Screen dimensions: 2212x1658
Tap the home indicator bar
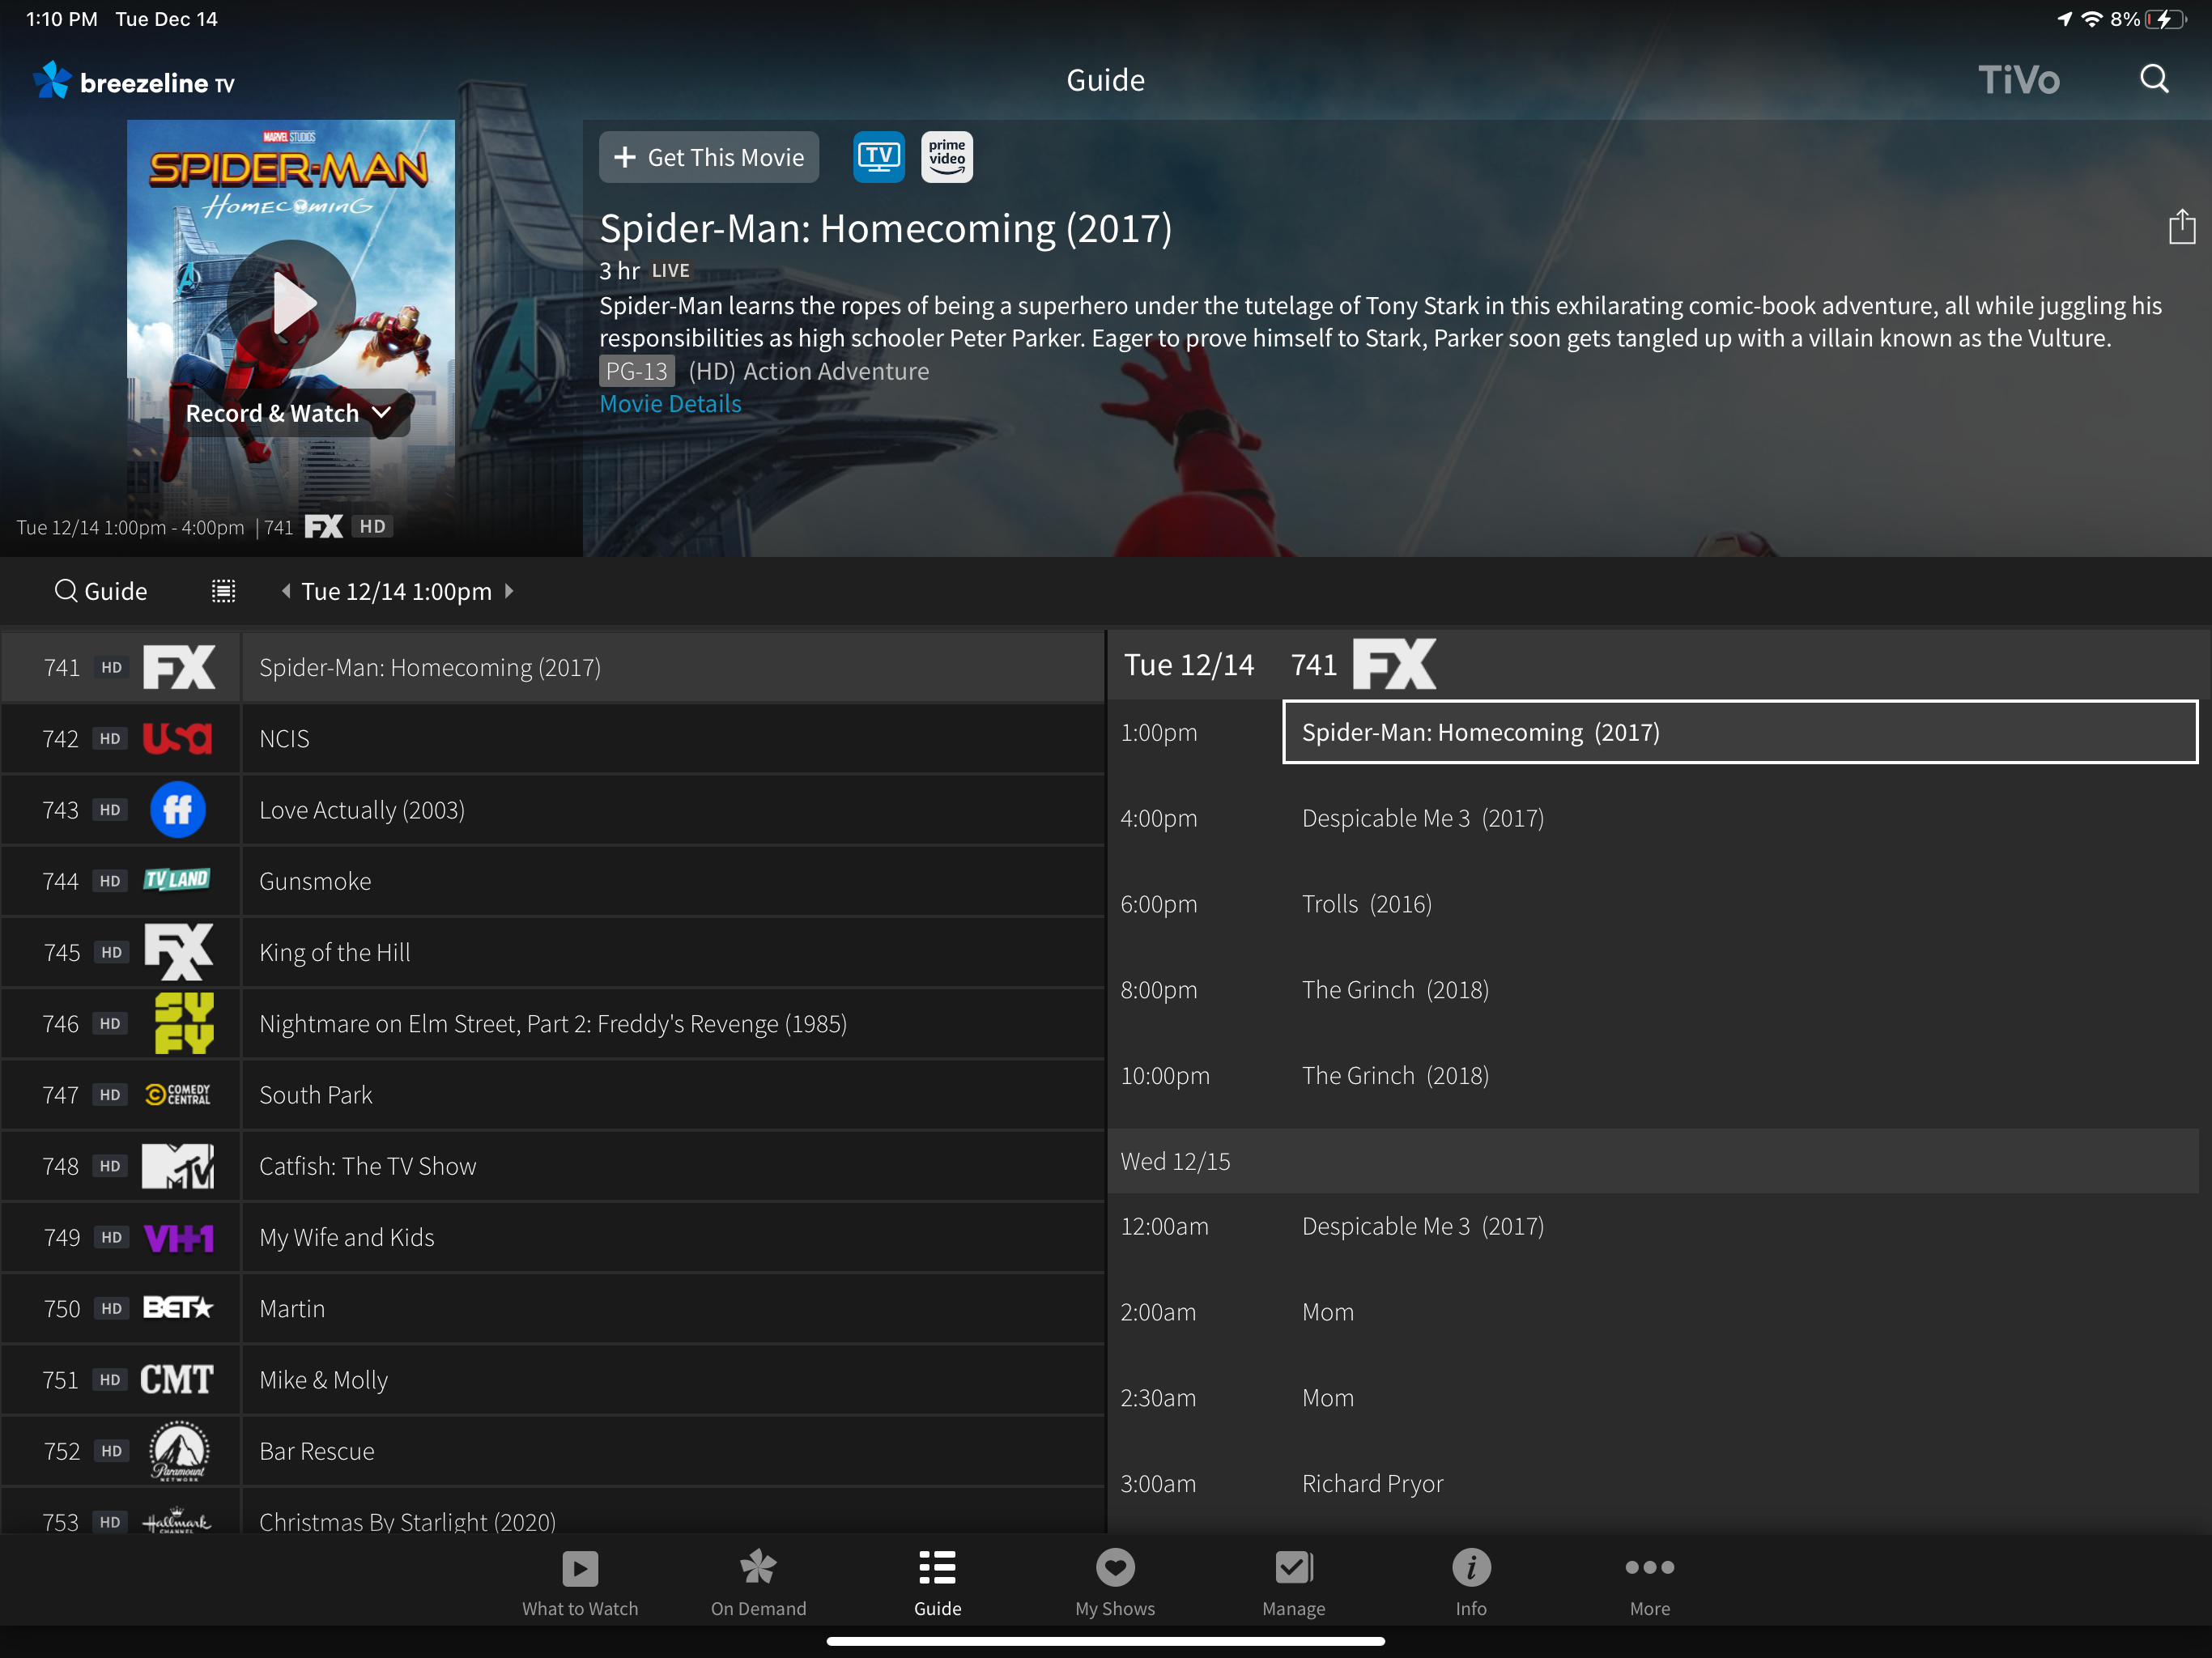(1105, 1640)
